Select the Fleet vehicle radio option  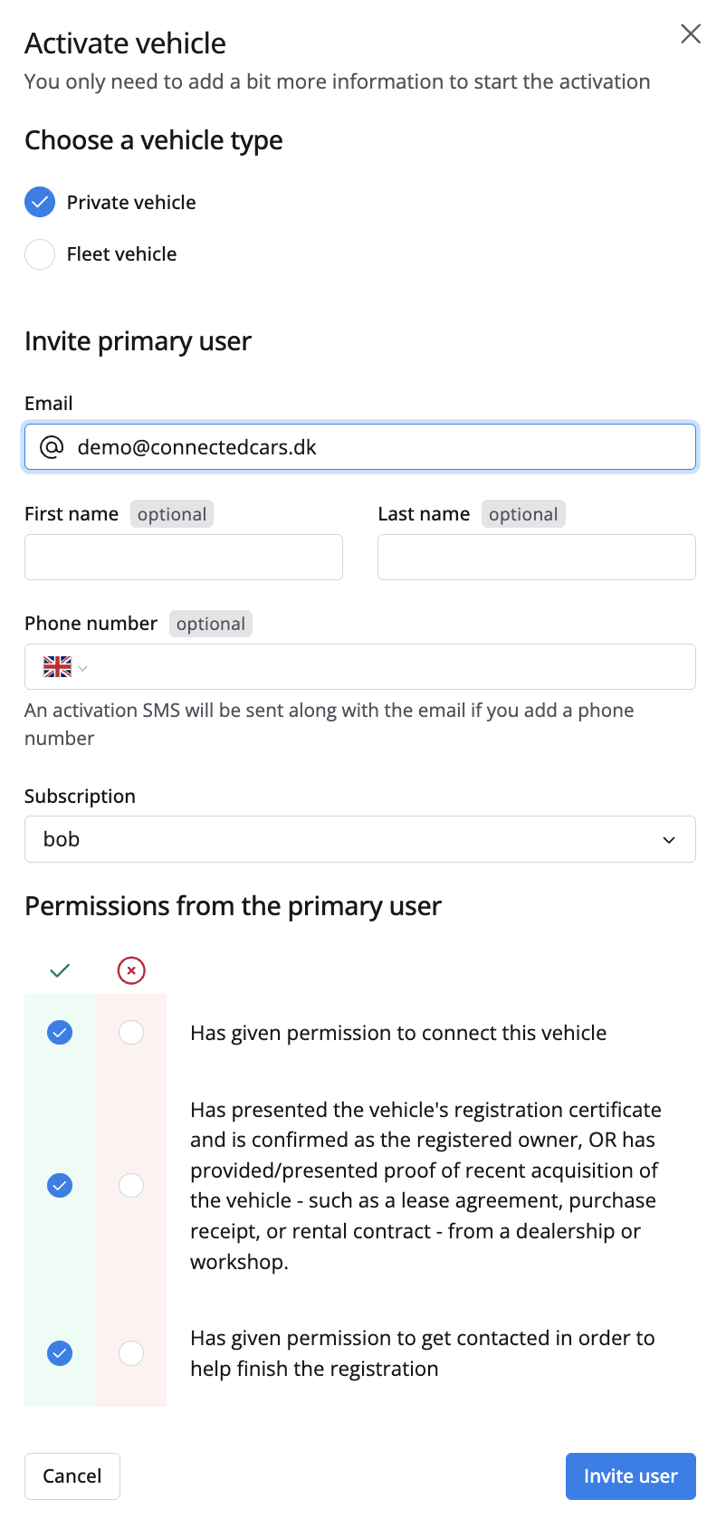point(40,254)
